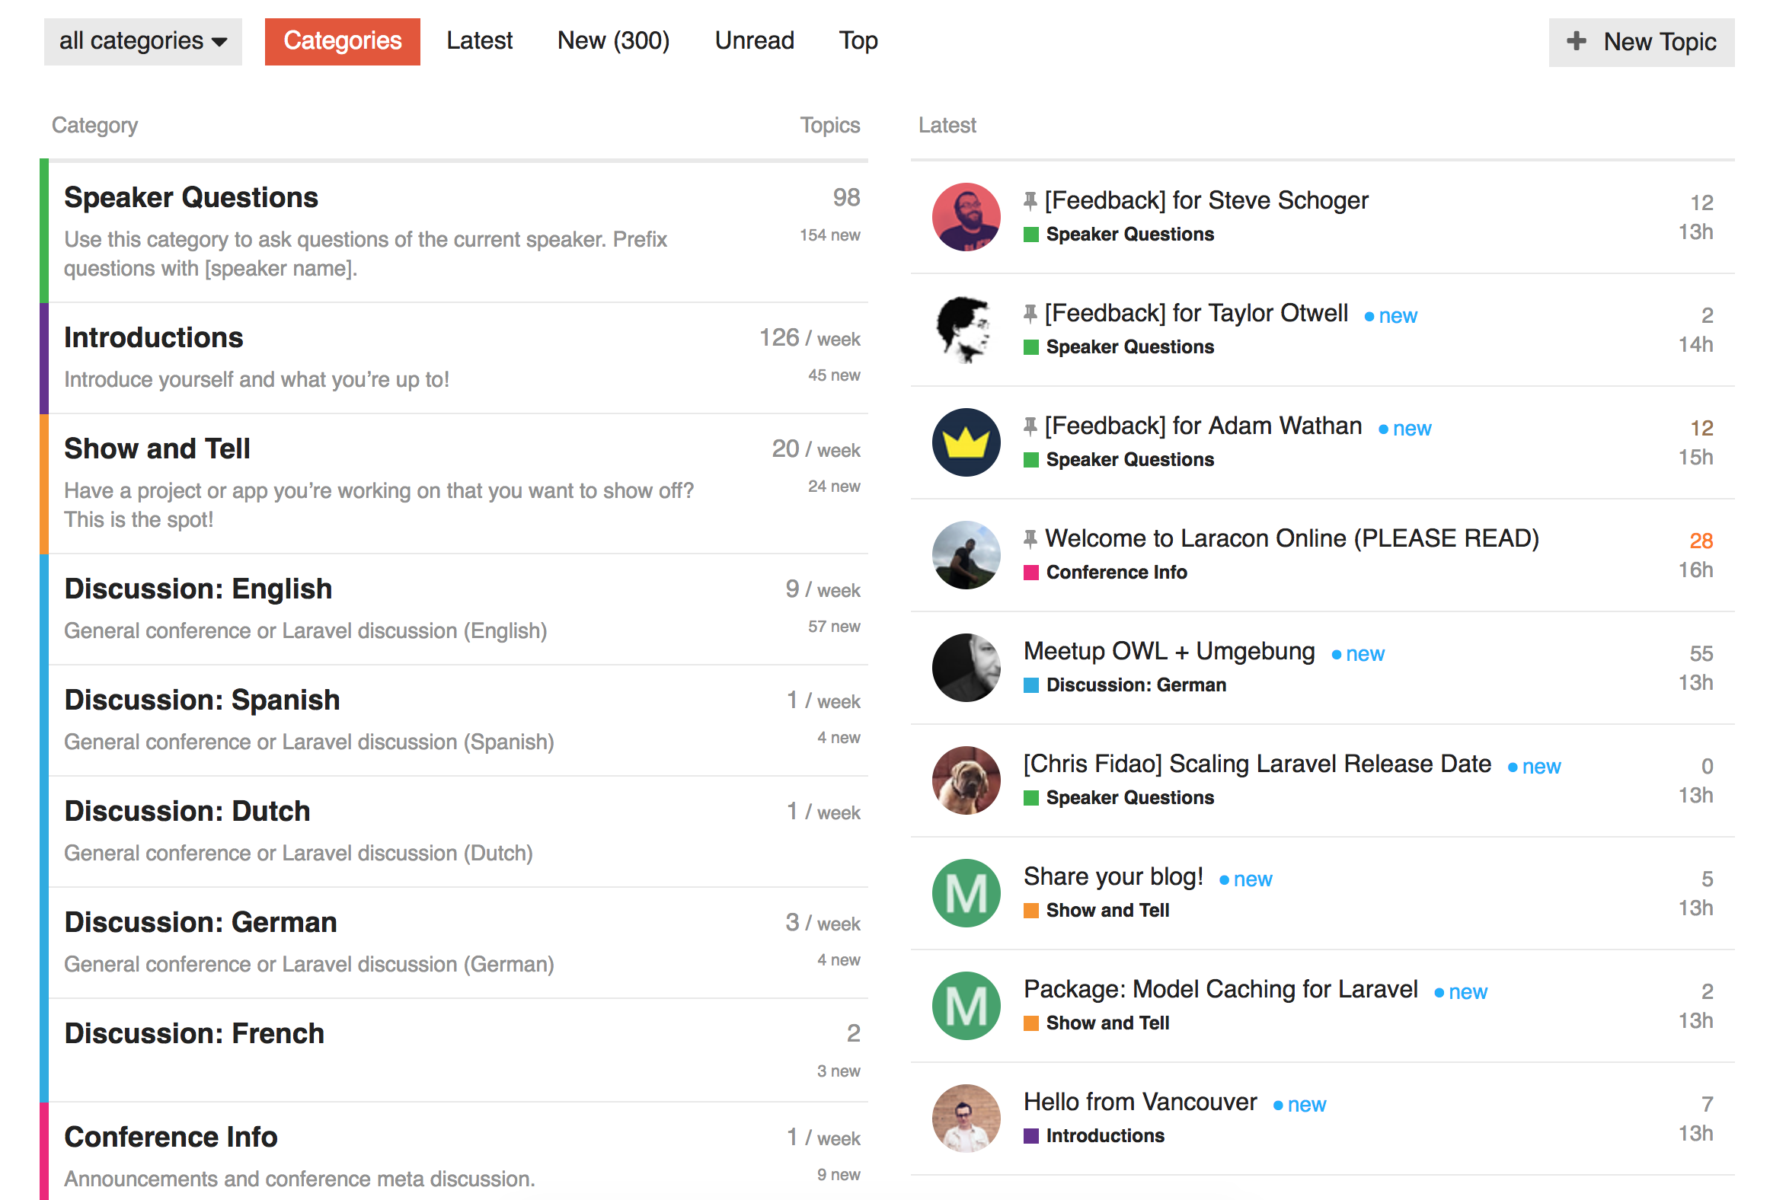Click avatar beside Welcome to Laracon Online
Image resolution: width=1770 pixels, height=1200 pixels.
[x=966, y=555]
